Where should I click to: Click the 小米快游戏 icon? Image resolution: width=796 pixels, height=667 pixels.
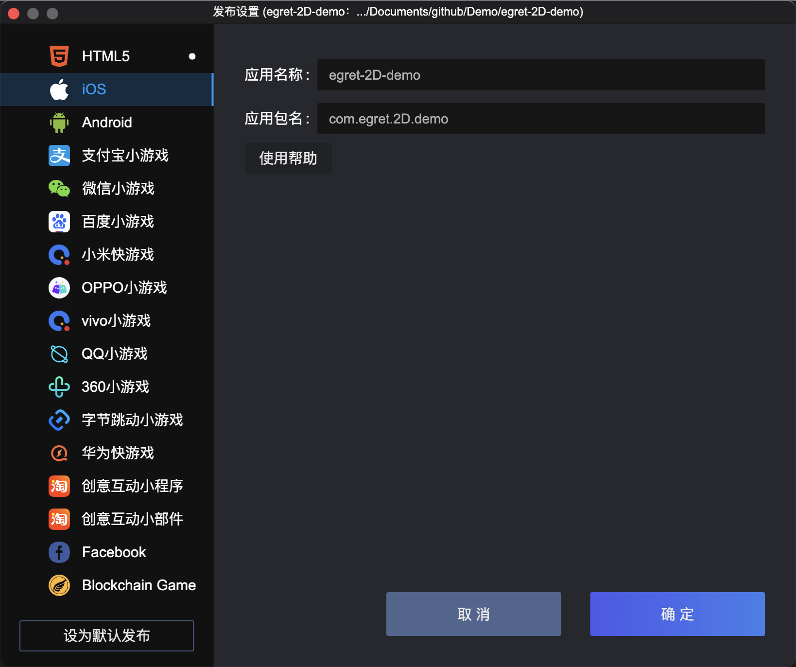click(x=59, y=255)
